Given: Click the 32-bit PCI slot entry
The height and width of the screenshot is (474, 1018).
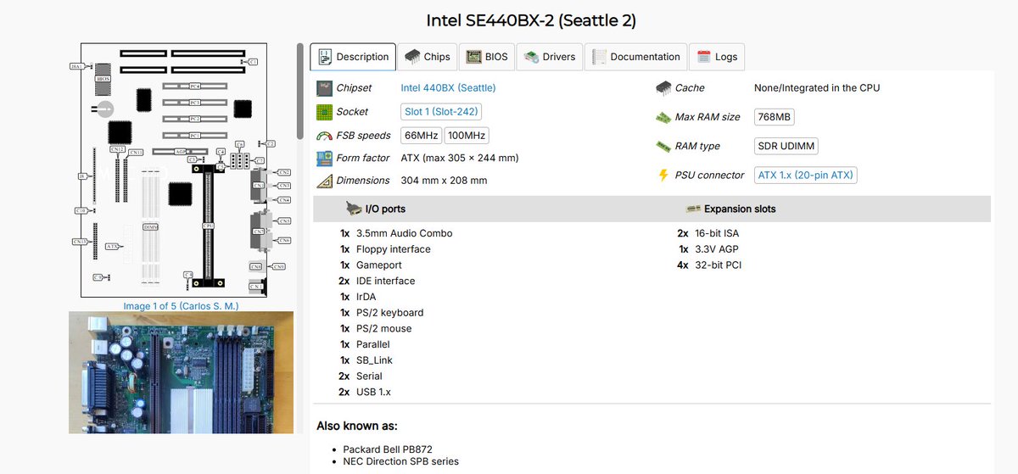Looking at the screenshot, I should pyautogui.click(x=719, y=265).
